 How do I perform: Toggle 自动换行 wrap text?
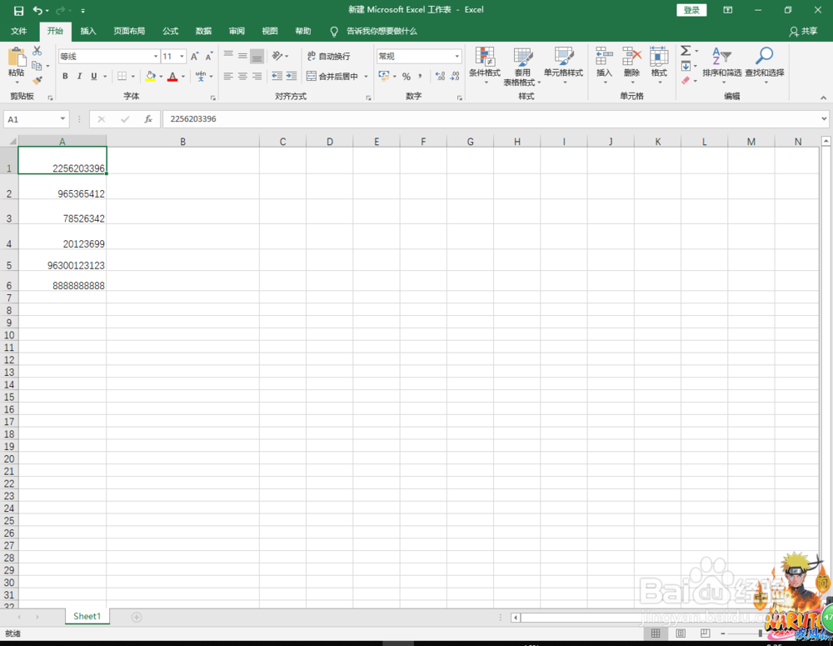329,56
